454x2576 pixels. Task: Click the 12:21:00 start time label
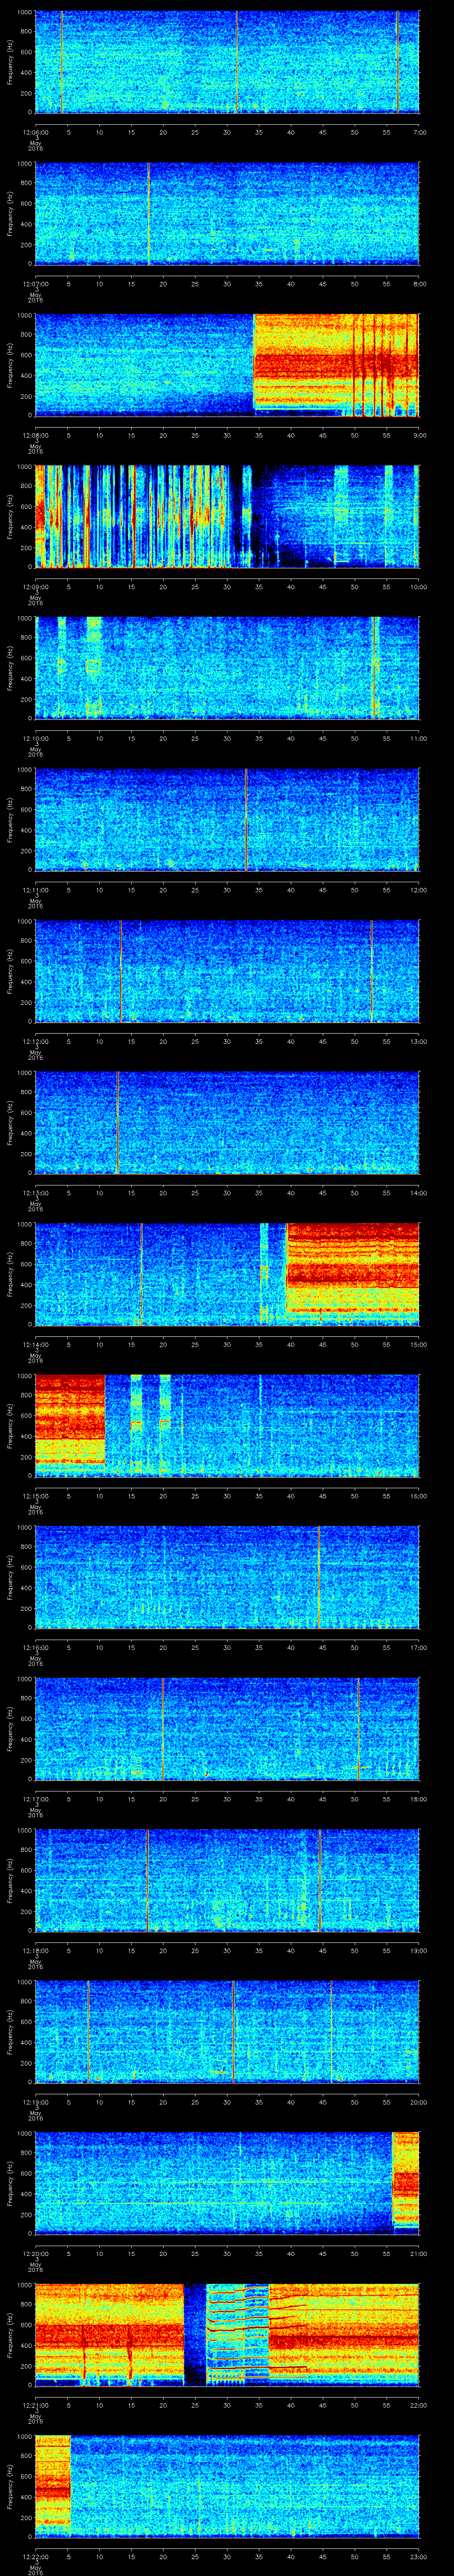[35, 2406]
